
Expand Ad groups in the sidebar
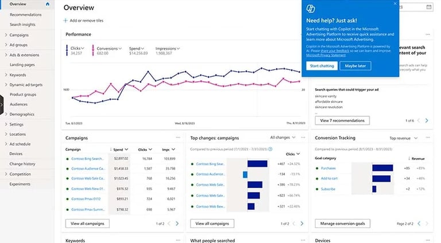[6, 45]
